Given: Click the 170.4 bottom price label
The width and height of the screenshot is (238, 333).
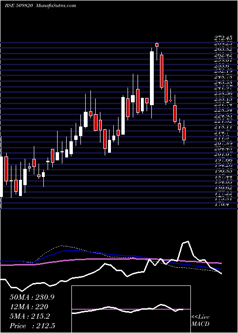Looking at the screenshot, I should click(223, 205).
